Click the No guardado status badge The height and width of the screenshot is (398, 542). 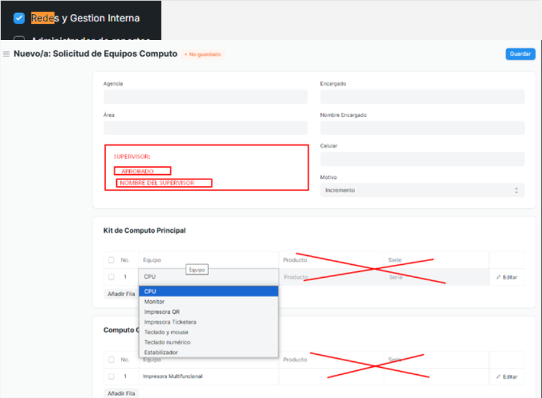pyautogui.click(x=203, y=54)
